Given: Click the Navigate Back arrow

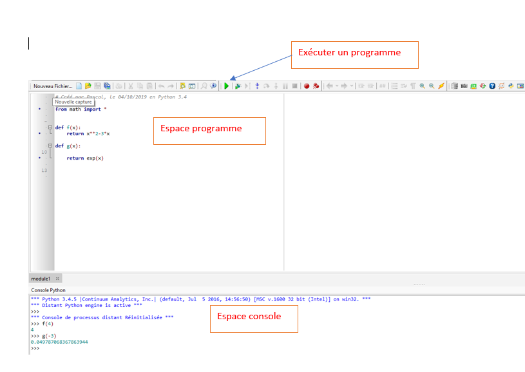Looking at the screenshot, I should tap(330, 86).
